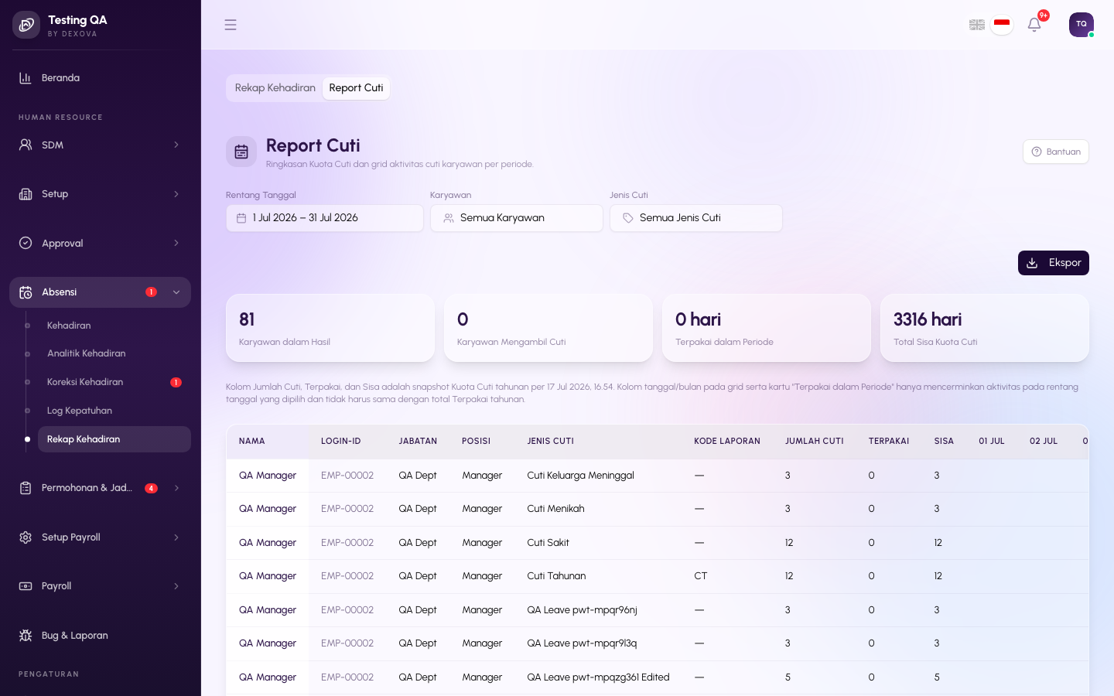Viewport: 1114px width, 696px height.
Task: Click the Bug & Laporan bug icon
Action: pos(26,636)
